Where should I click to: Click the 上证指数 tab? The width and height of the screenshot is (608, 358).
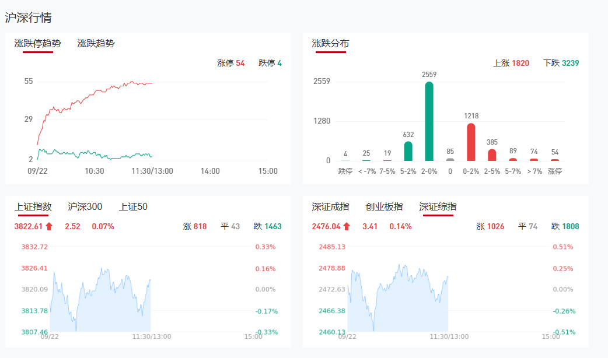point(33,207)
